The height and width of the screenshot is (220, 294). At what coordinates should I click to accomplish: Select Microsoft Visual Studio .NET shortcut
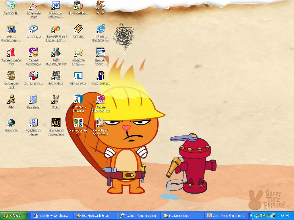pyautogui.click(x=56, y=33)
